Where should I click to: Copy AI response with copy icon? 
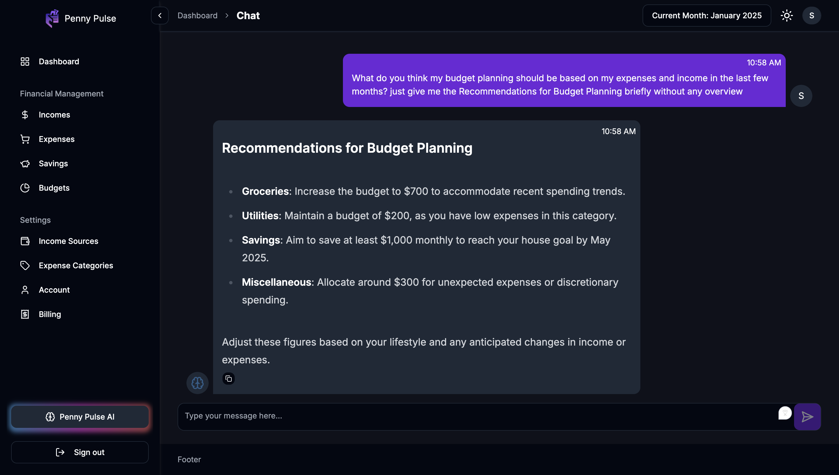point(229,379)
